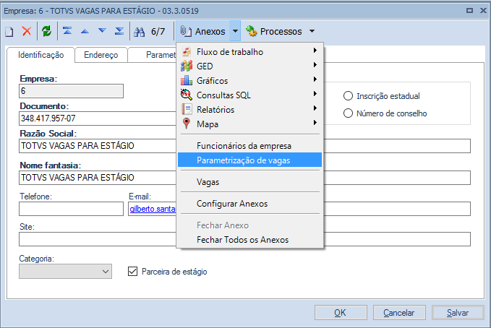Click the green refresh arrows icon
This screenshot has height=328, width=491.
pos(47,31)
